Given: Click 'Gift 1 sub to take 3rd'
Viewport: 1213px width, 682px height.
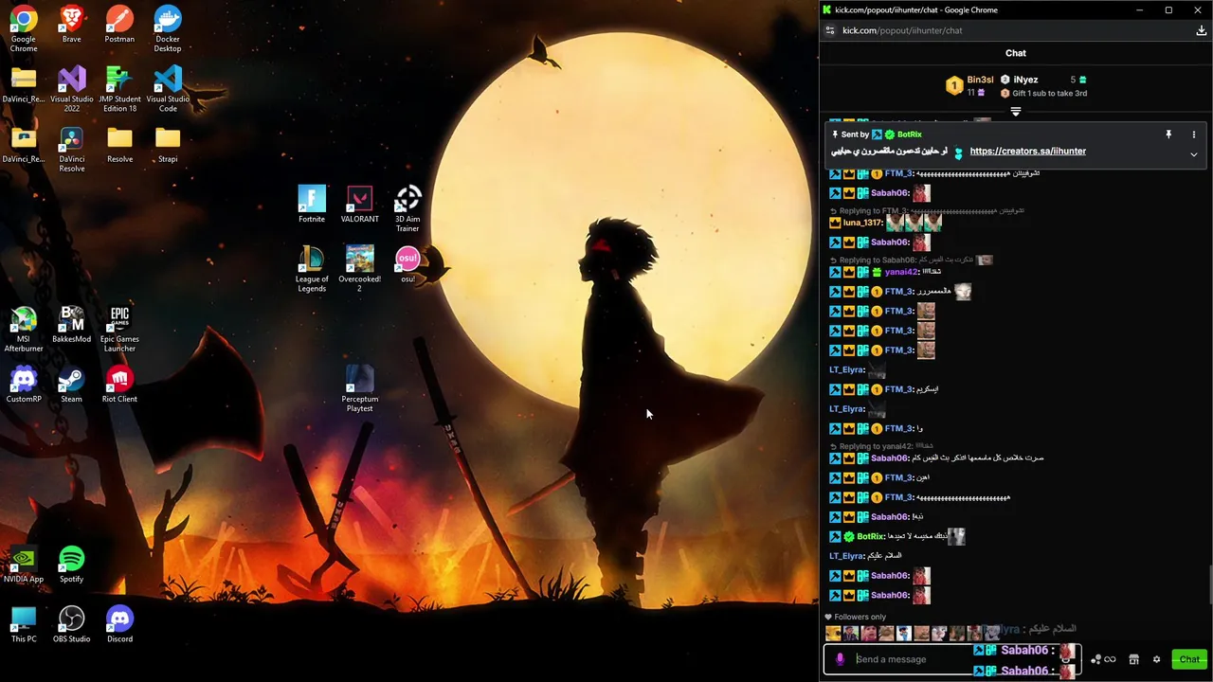Looking at the screenshot, I should (1049, 93).
